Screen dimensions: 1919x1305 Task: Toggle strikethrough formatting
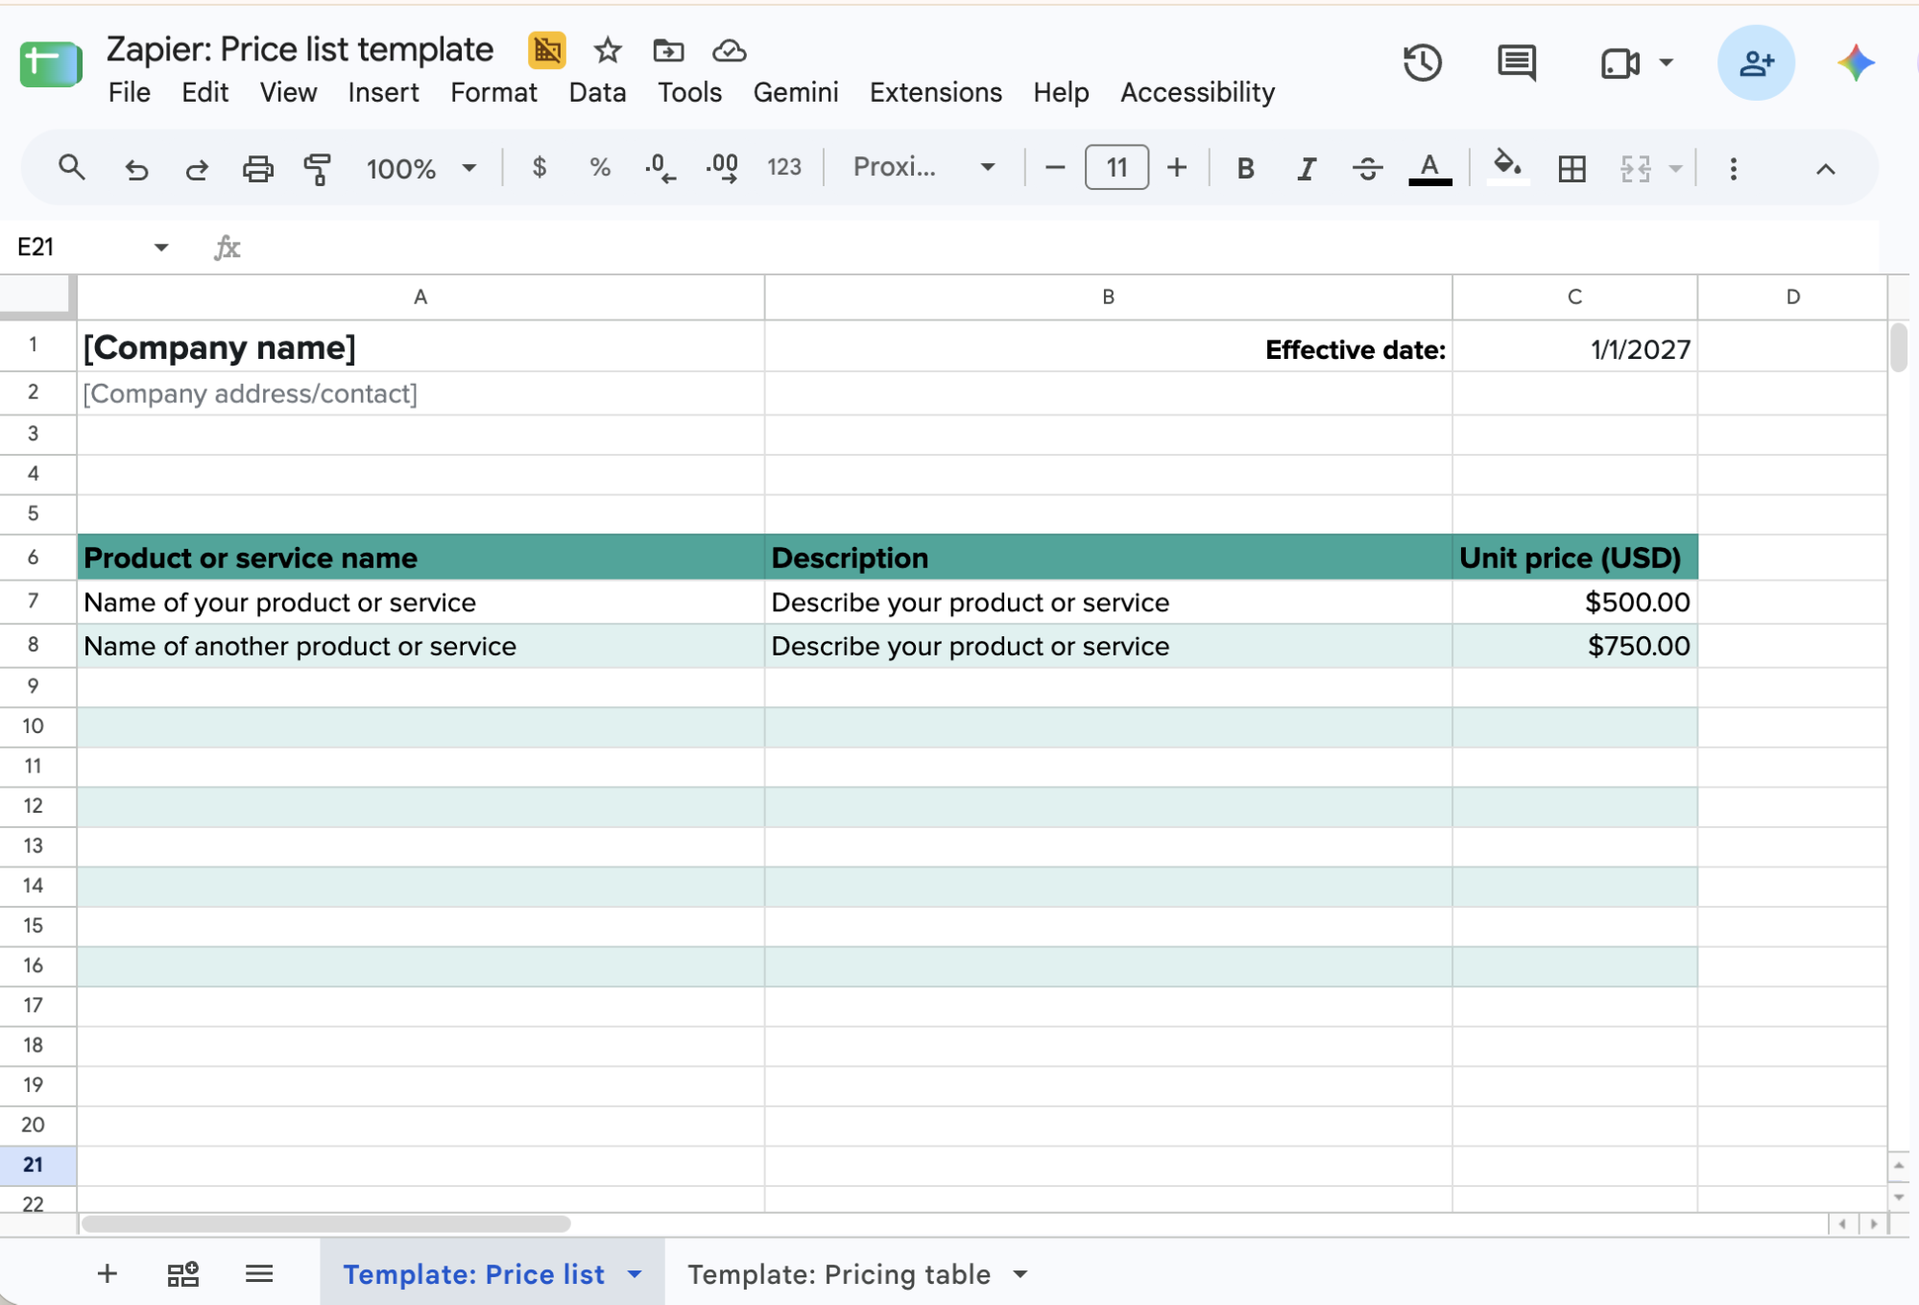click(1367, 169)
